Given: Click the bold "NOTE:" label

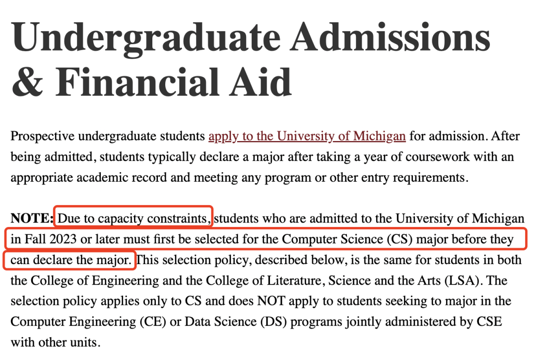Looking at the screenshot, I should (x=32, y=218).
